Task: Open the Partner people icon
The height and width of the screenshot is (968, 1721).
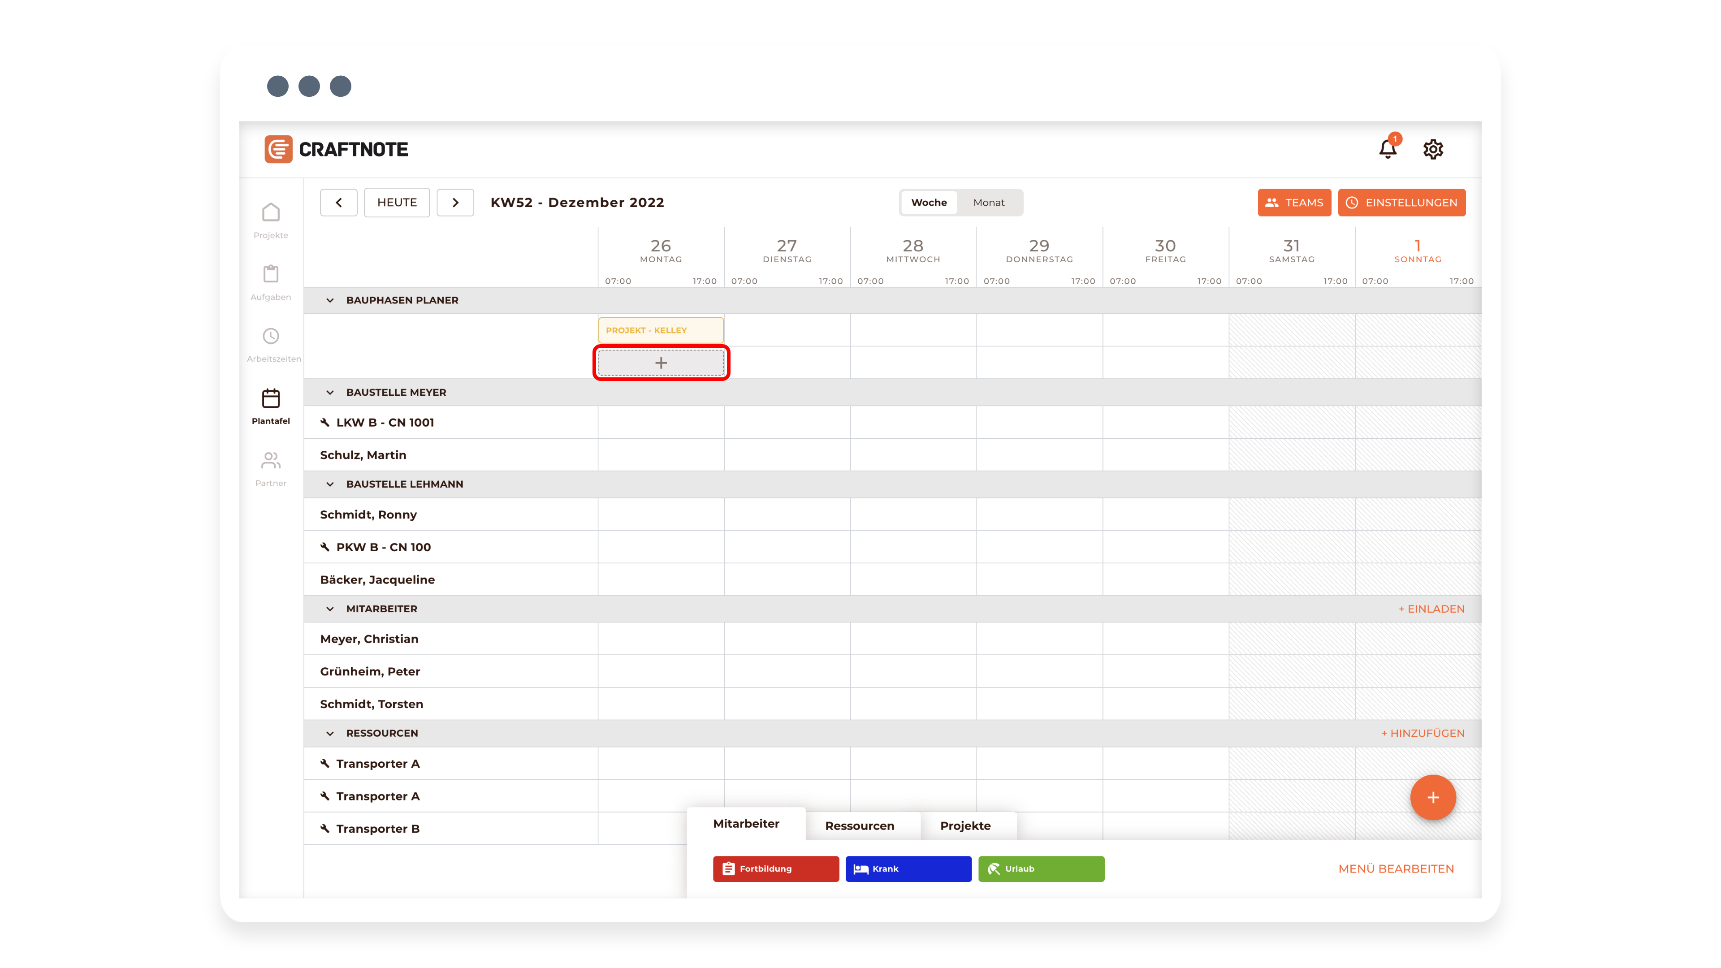Action: pos(271,460)
